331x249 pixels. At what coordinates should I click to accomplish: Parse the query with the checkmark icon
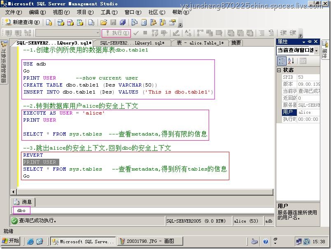(136, 33)
